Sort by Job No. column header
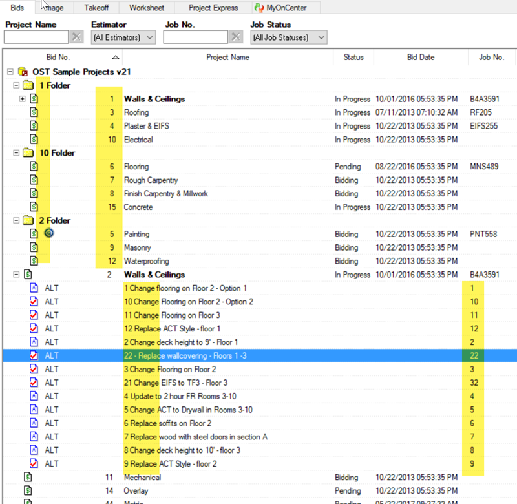Screen dimensions: 517x504 [x=491, y=58]
